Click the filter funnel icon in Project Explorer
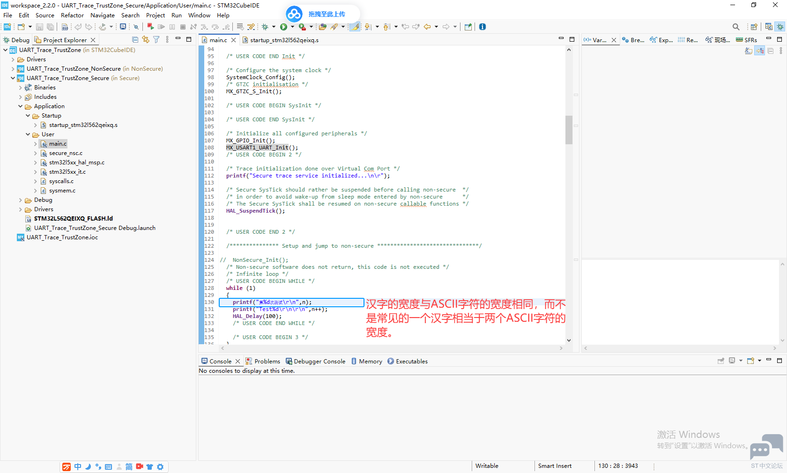 click(156, 40)
